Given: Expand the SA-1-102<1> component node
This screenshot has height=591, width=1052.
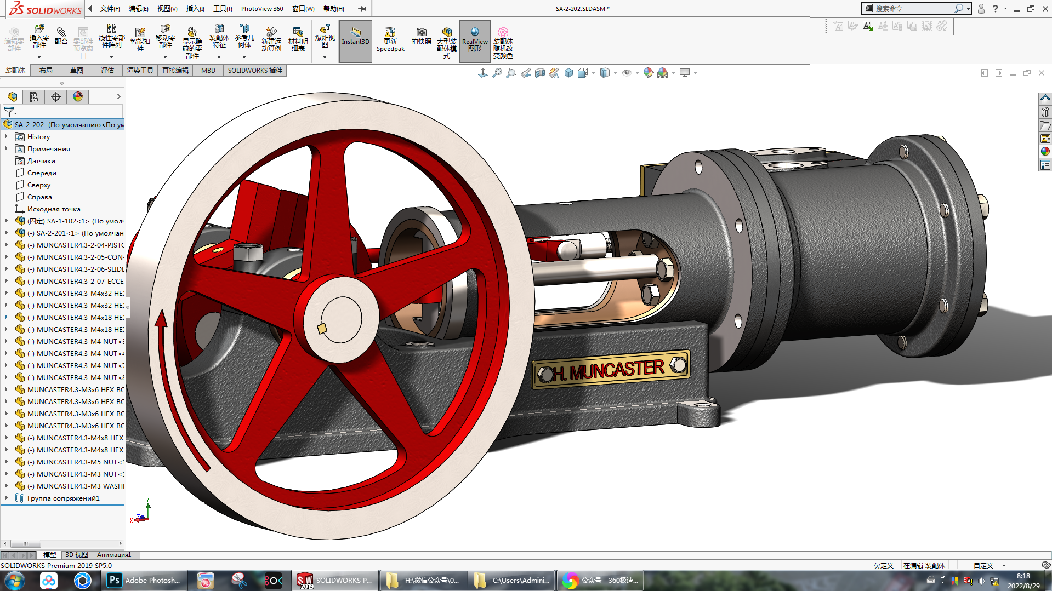Looking at the screenshot, I should 7,221.
